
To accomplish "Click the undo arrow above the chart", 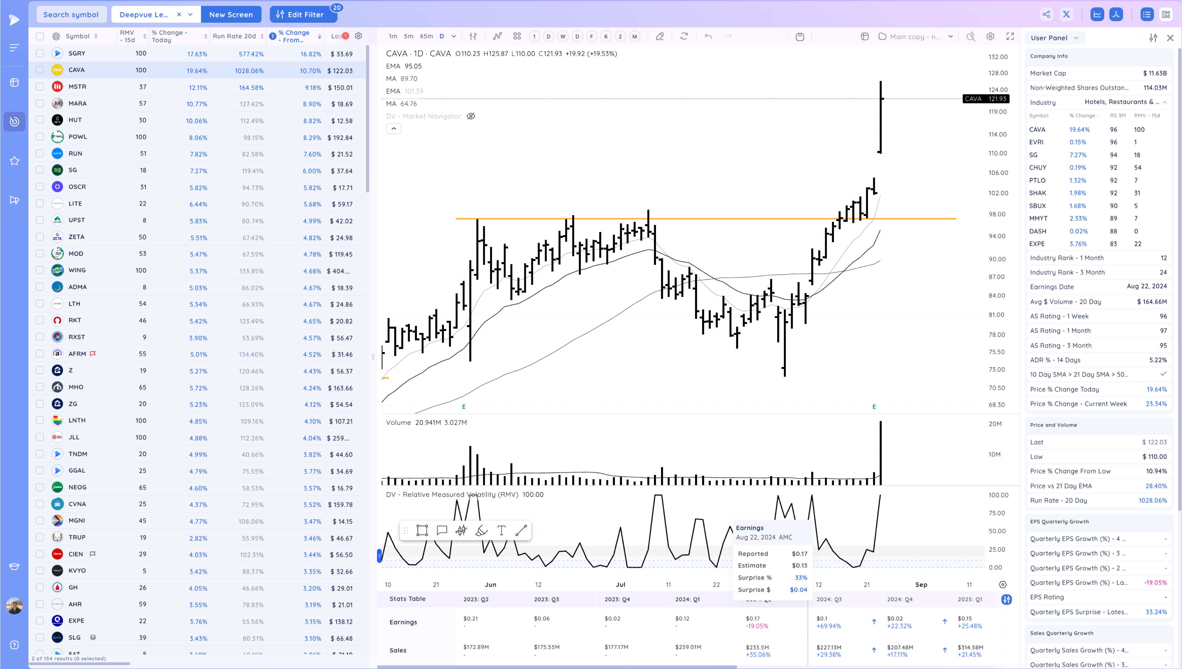I will coord(709,36).
